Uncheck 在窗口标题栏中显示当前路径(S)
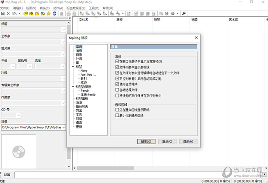The height and width of the screenshot is (183, 268). [x=117, y=61]
